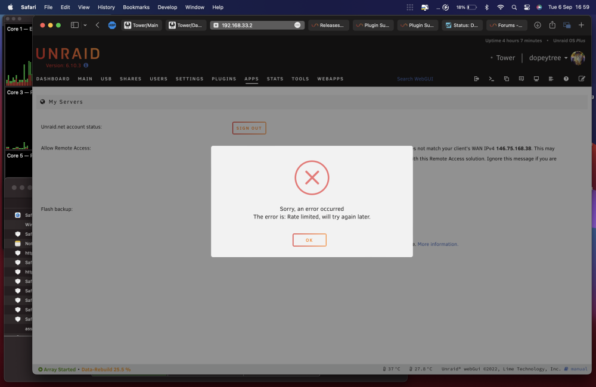Open Spotlight search icon
Image resolution: width=596 pixels, height=387 pixels.
pyautogui.click(x=514, y=7)
